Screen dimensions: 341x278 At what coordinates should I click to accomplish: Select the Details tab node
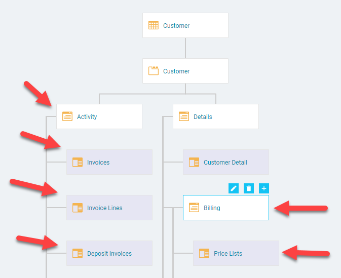tap(216, 116)
